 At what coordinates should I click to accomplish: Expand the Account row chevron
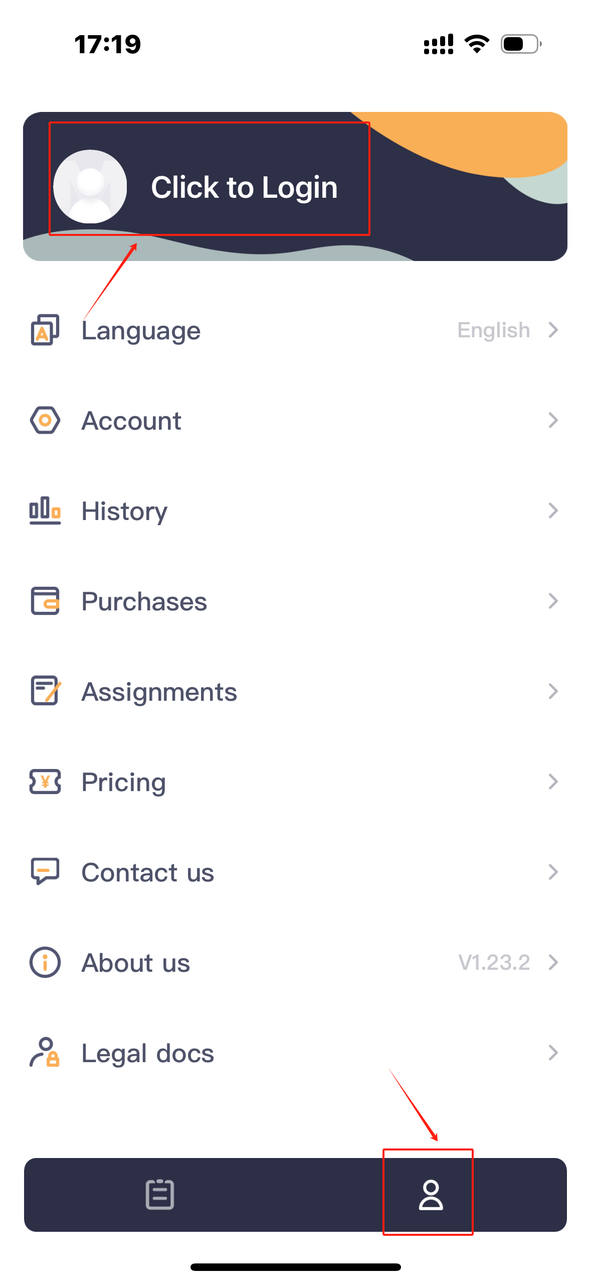click(x=553, y=420)
